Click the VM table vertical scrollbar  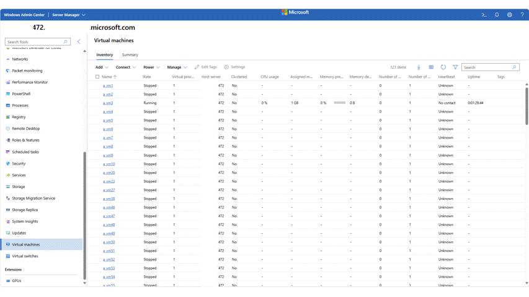527,106
